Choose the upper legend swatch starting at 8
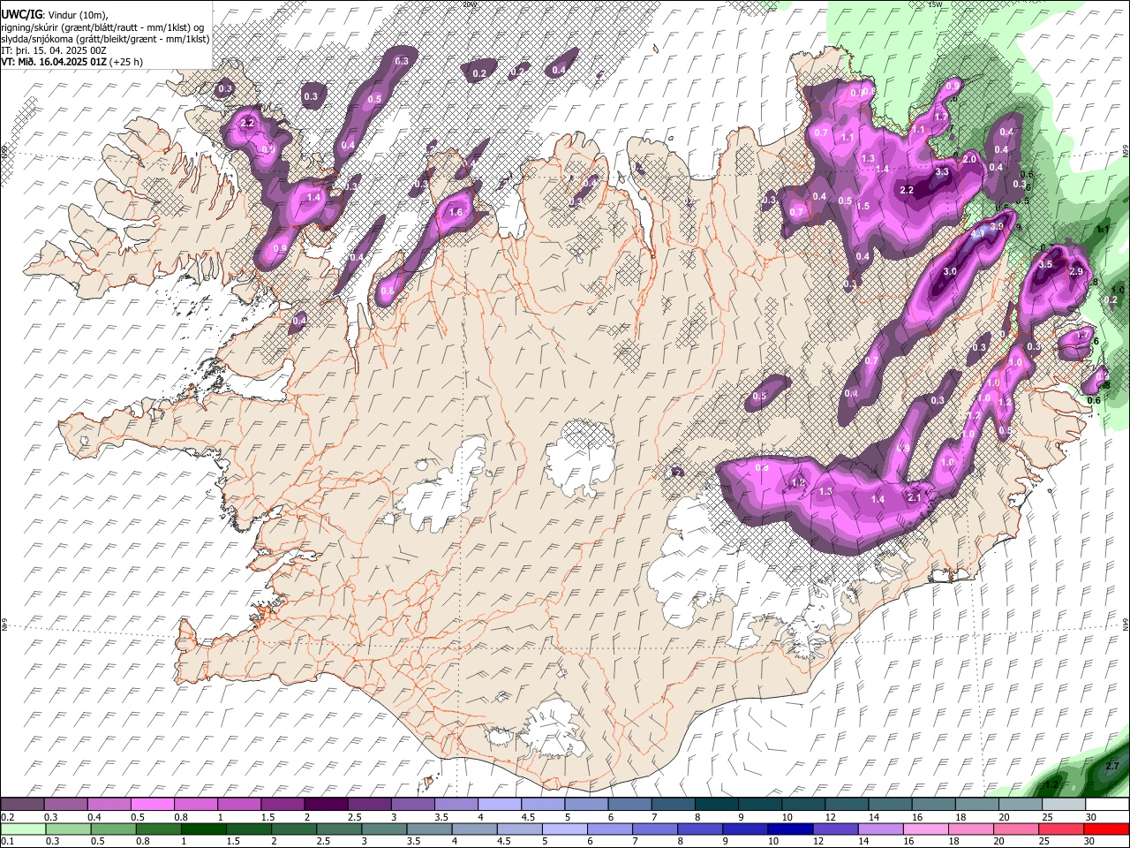Screen dimensions: 1130x848 (x=715, y=805)
